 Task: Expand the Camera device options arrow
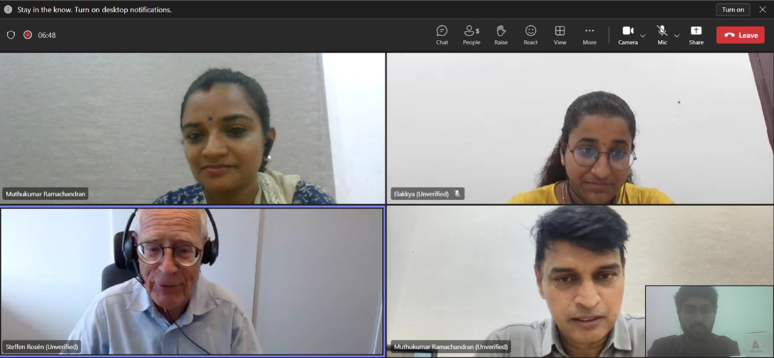(643, 35)
